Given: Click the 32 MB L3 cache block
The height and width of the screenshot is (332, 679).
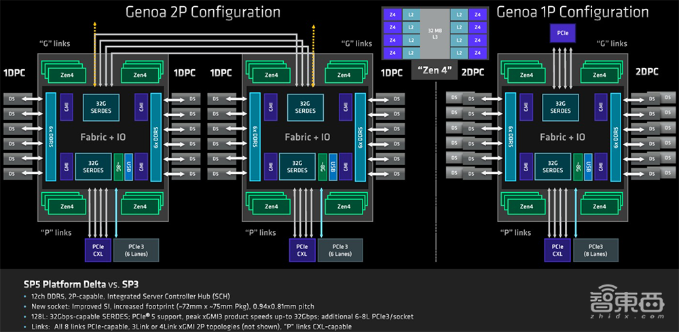Looking at the screenshot, I should click(x=431, y=35).
